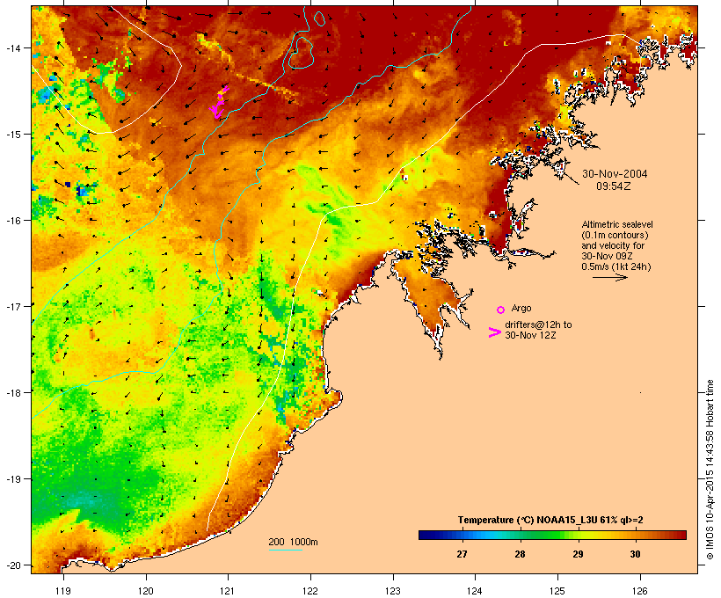
Task: Click the Temperature (°C) NOAA15_L3U colorbar title
Action: (550, 520)
